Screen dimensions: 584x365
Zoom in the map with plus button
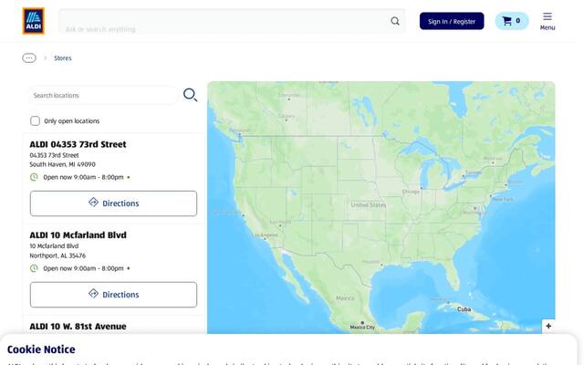[x=548, y=326]
